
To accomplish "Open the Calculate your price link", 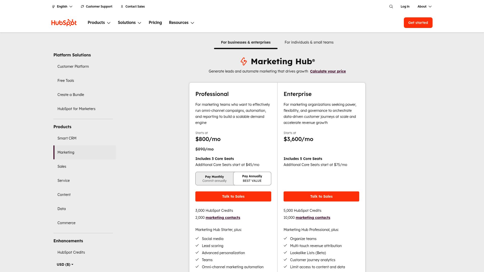I will coord(328,71).
